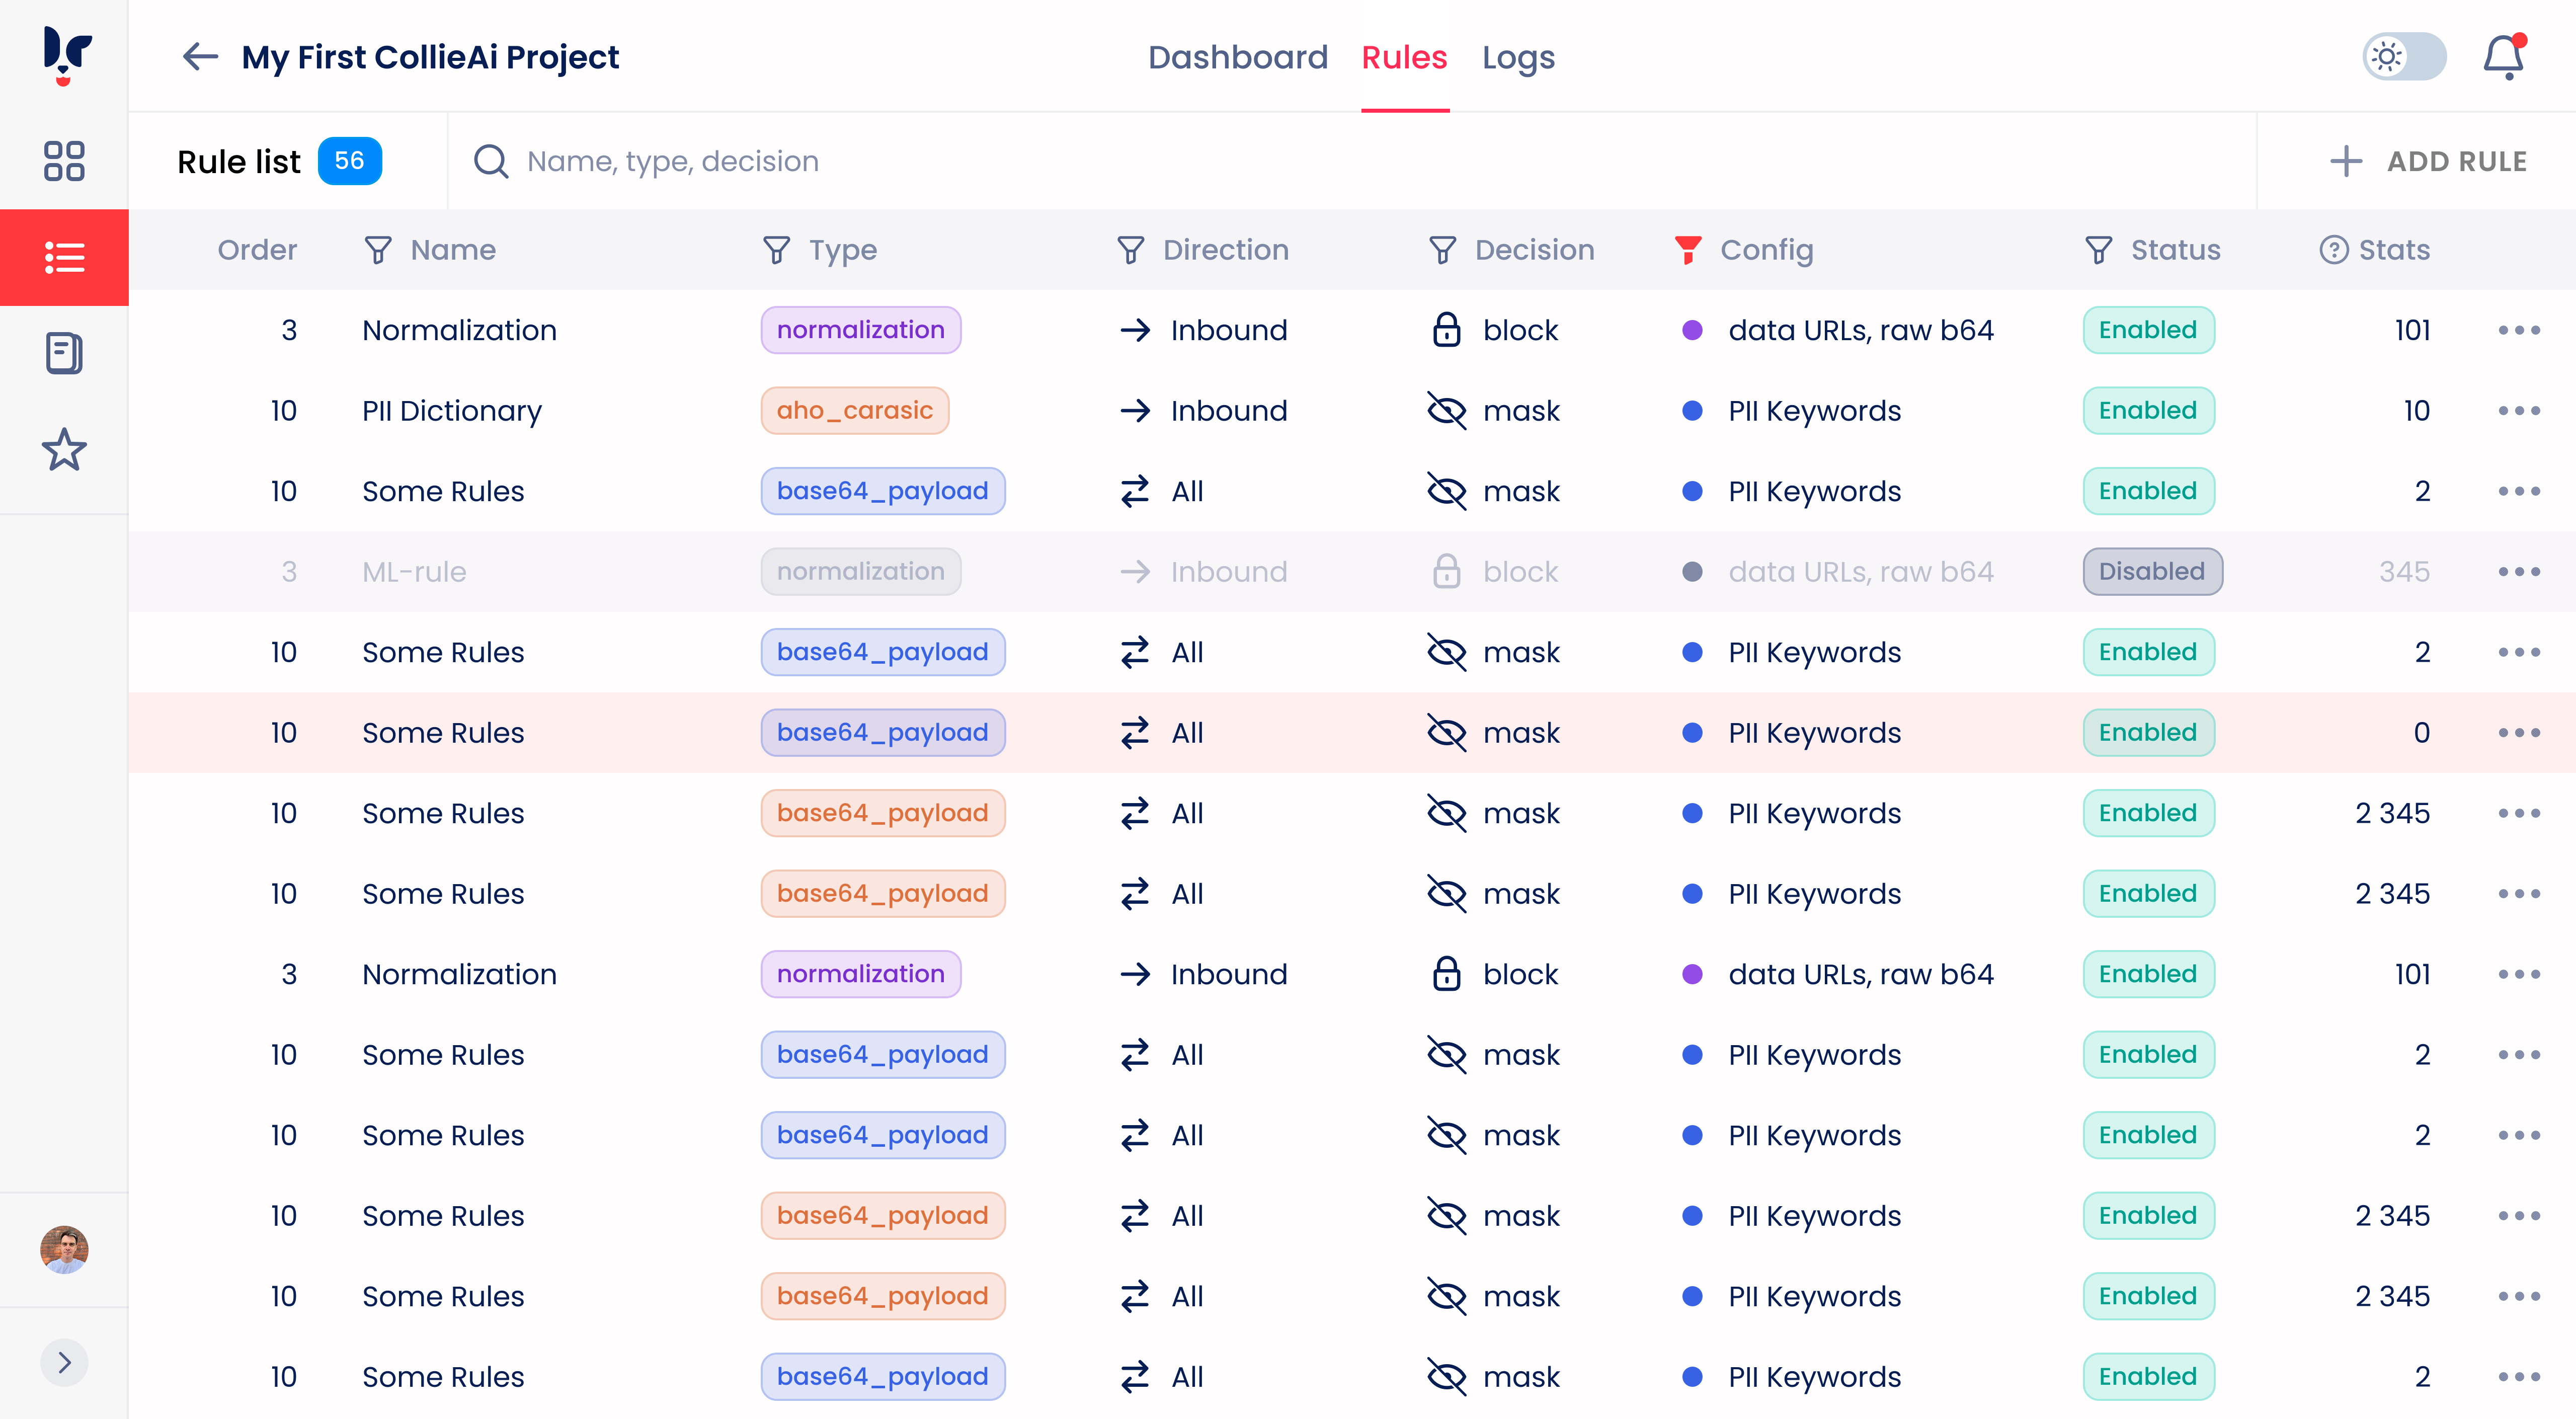Viewport: 2576px width, 1419px height.
Task: Switch to the Logs tab
Action: [x=1519, y=57]
